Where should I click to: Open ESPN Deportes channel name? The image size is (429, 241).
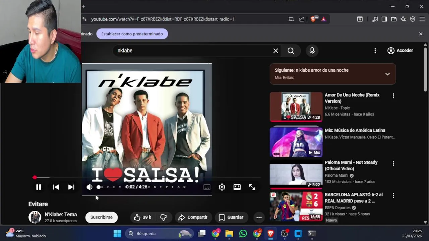338,208
